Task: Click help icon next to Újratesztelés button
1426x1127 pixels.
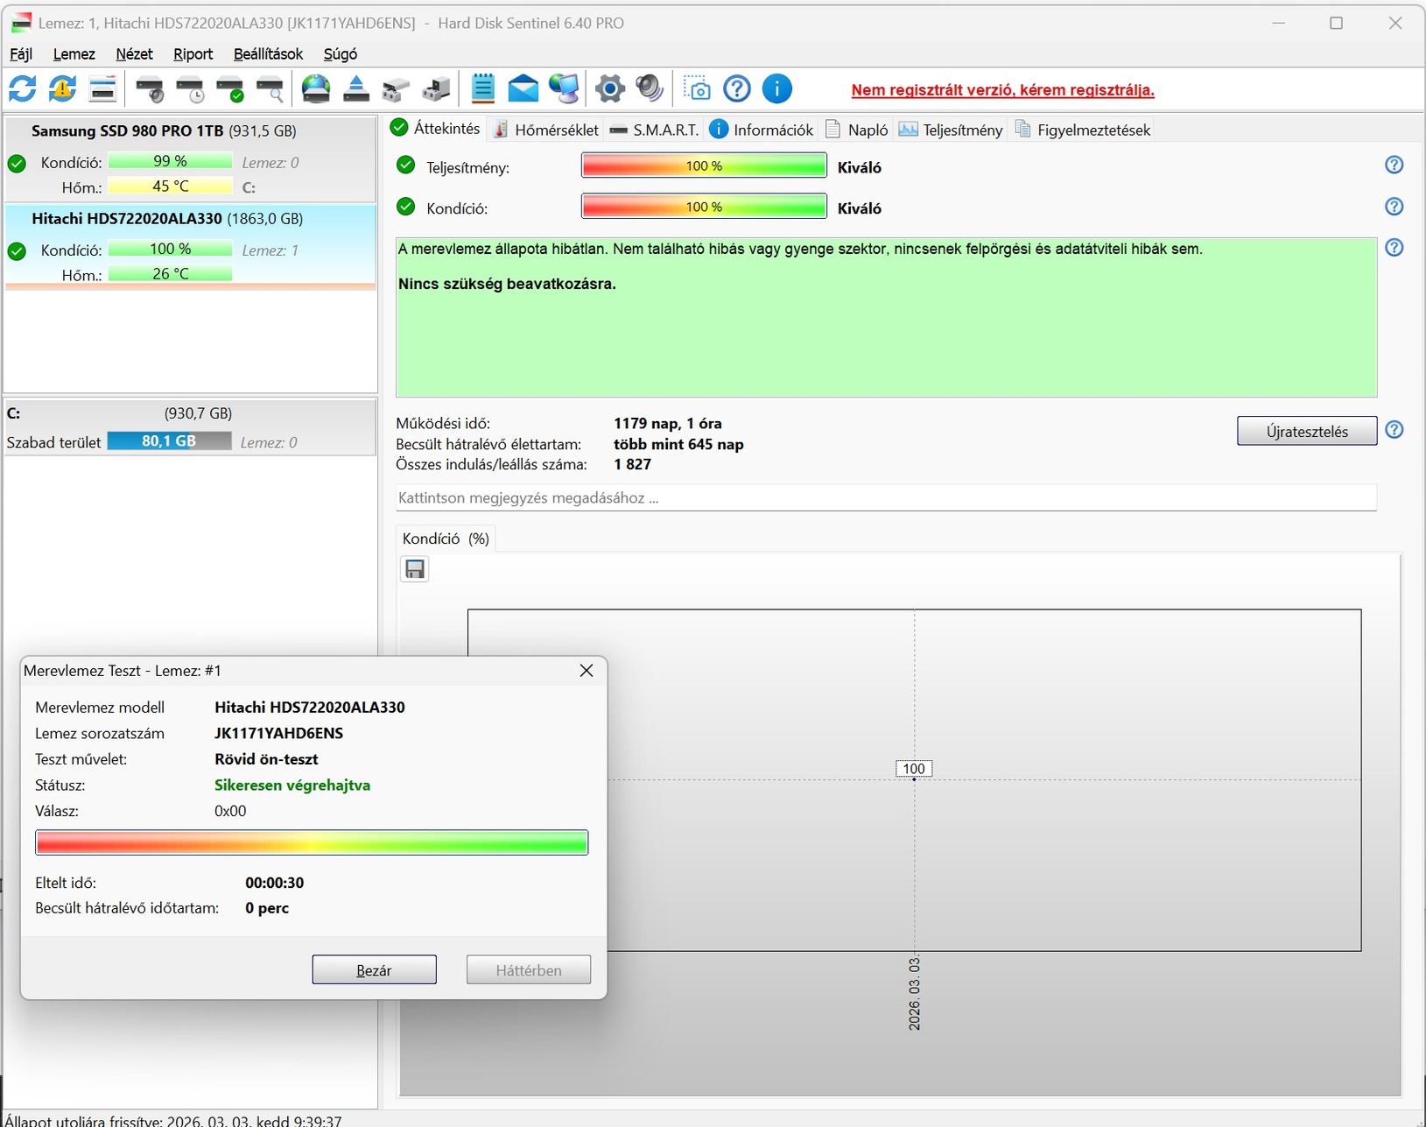Action: (1394, 430)
